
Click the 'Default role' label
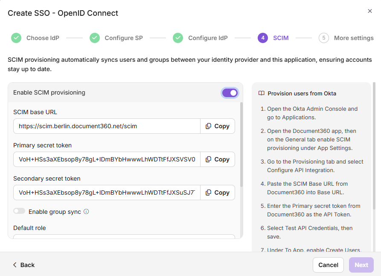point(29,228)
